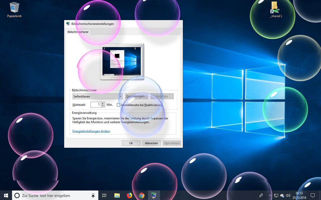Open Energieeinstellungen ändern link
The image size is (321, 200).
(91, 131)
